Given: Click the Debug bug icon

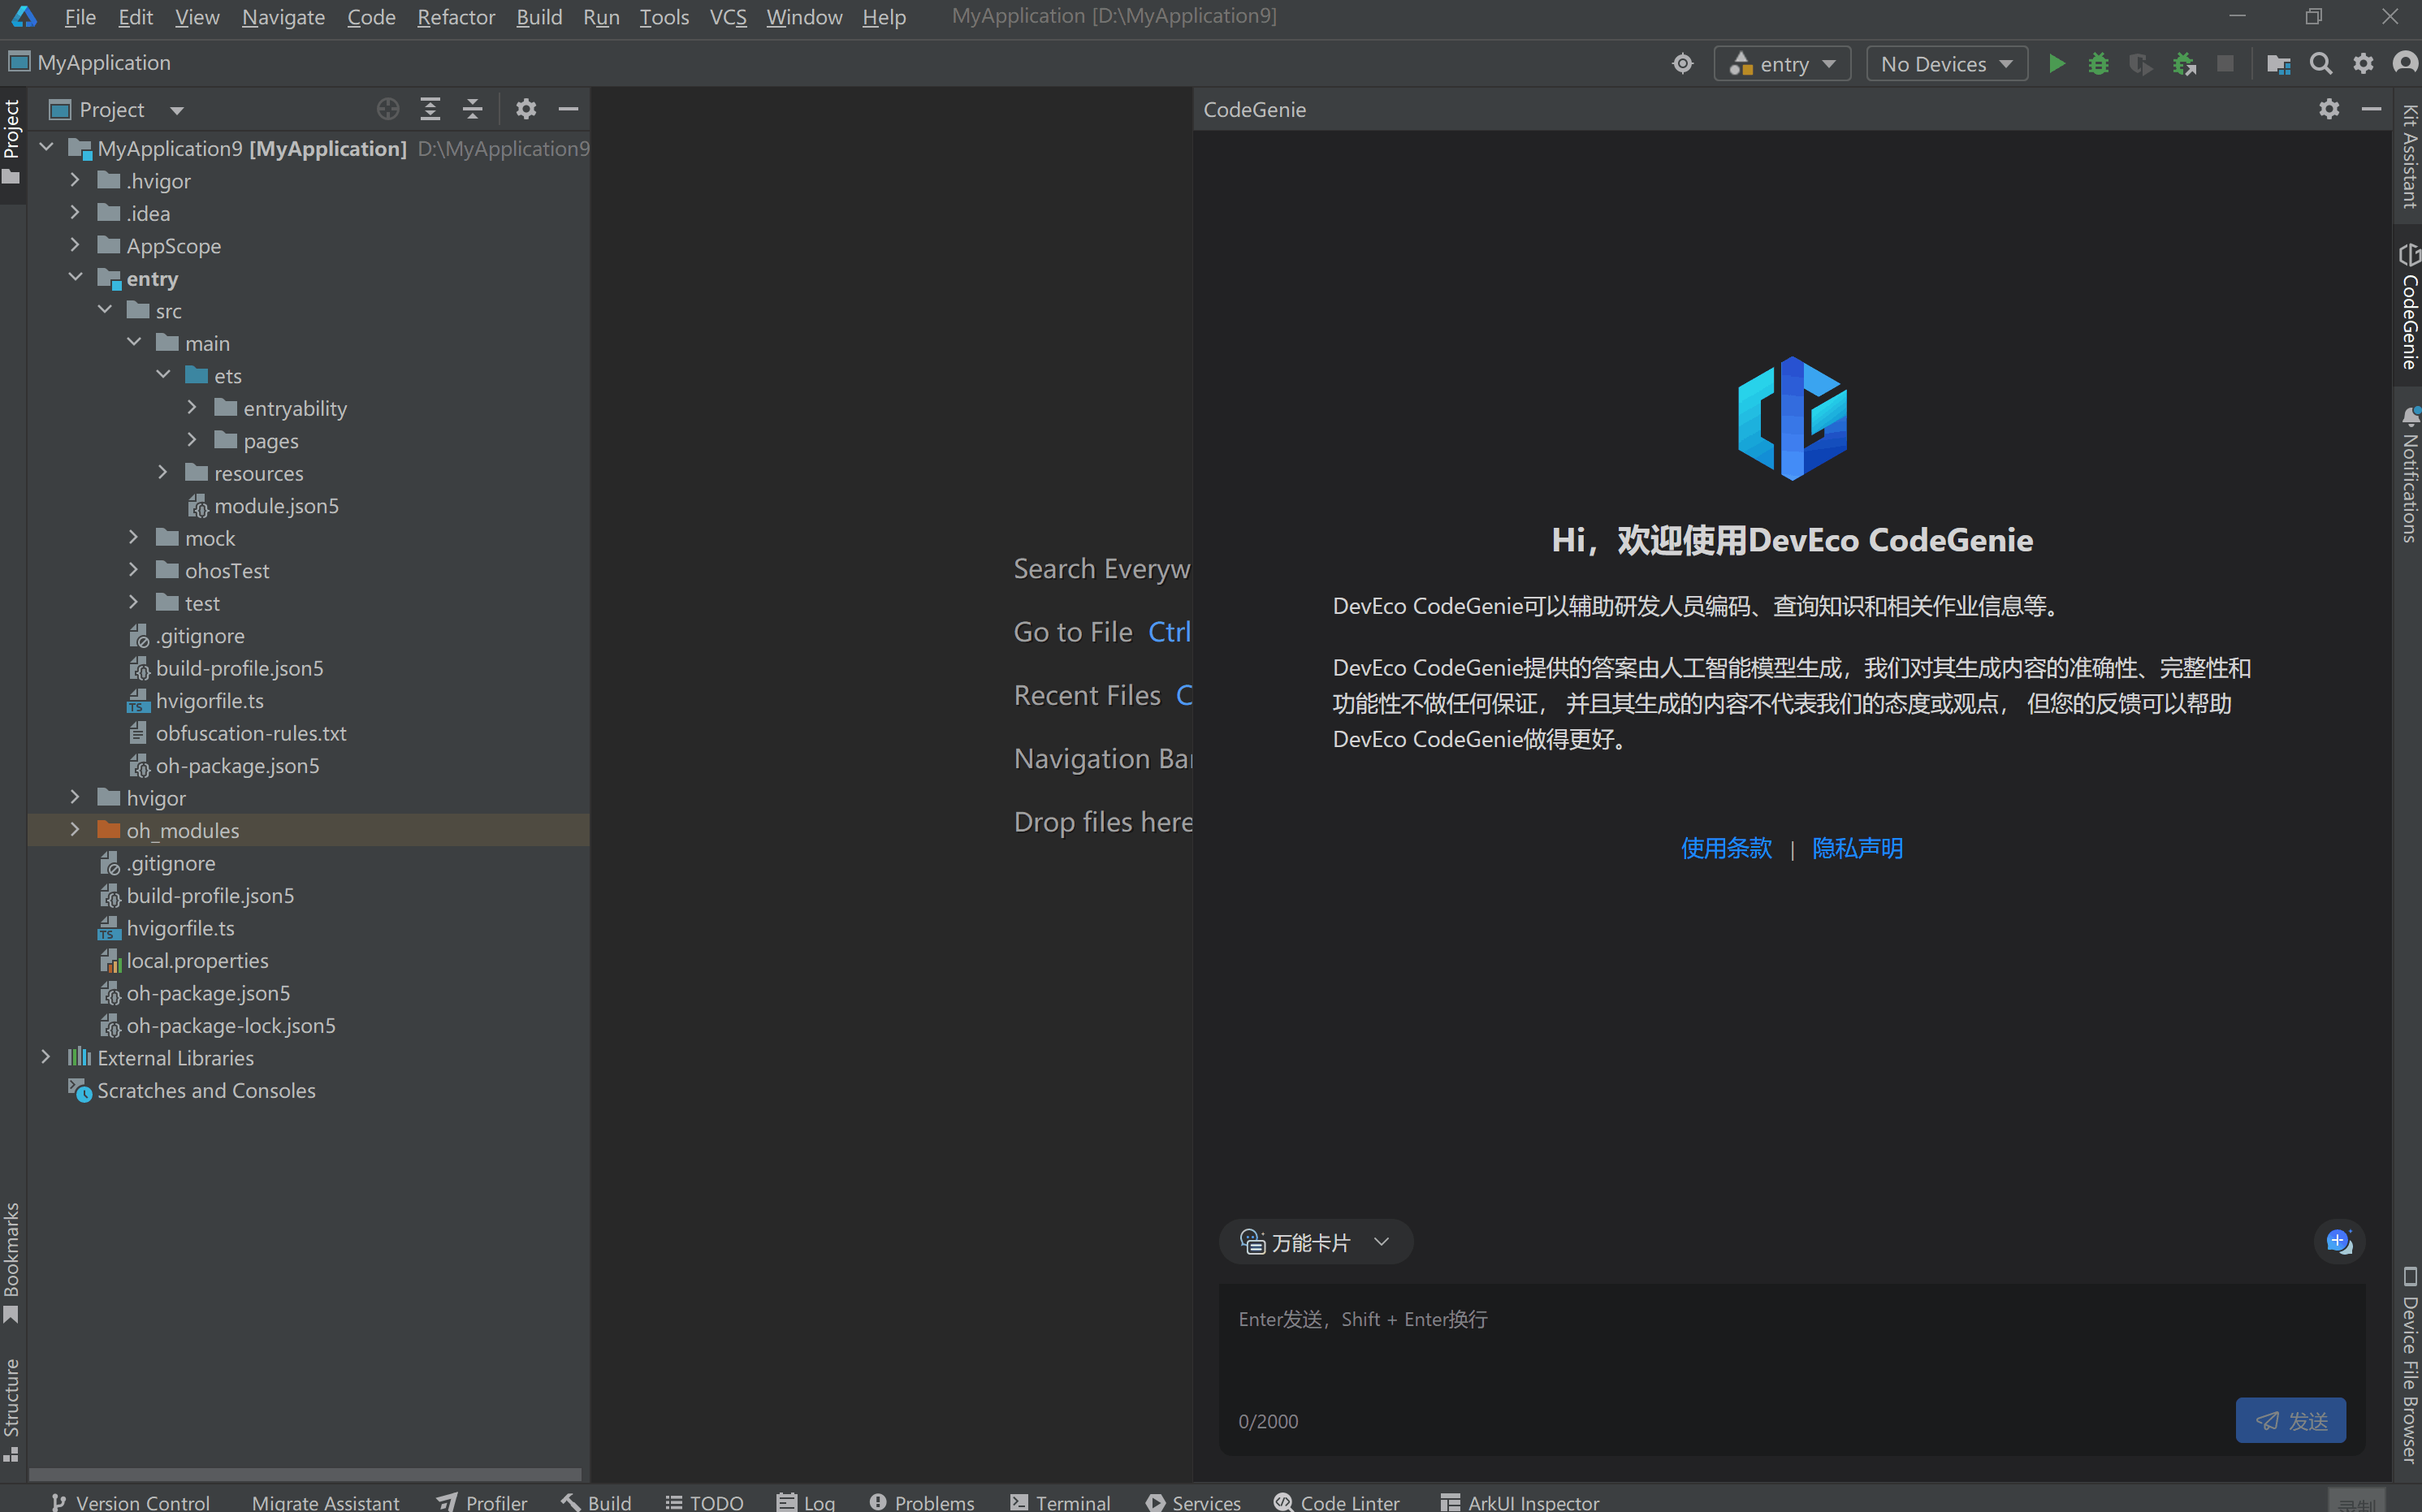Looking at the screenshot, I should tap(2098, 64).
